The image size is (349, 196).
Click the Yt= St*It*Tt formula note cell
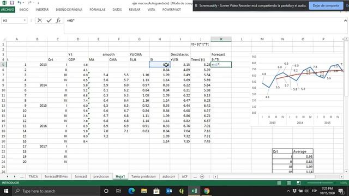point(200,44)
